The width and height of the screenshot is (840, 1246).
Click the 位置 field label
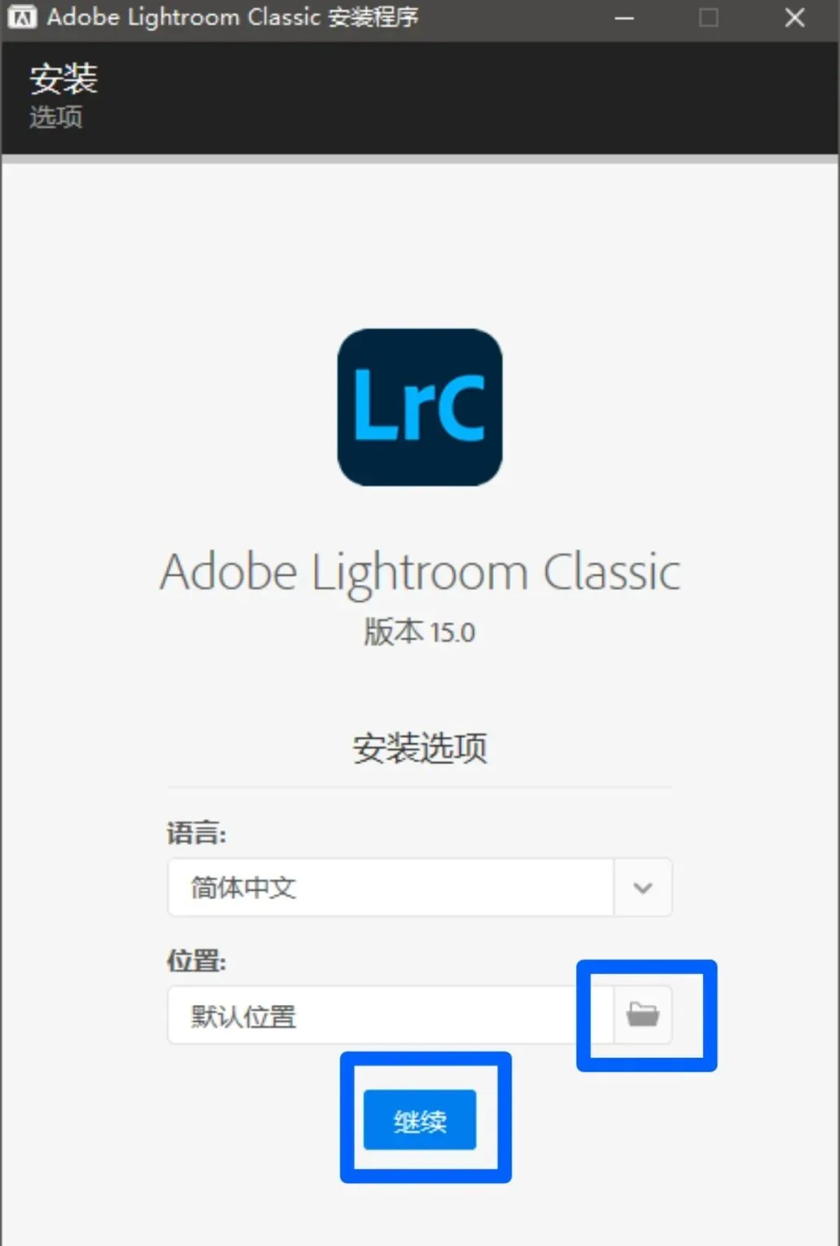196,961
